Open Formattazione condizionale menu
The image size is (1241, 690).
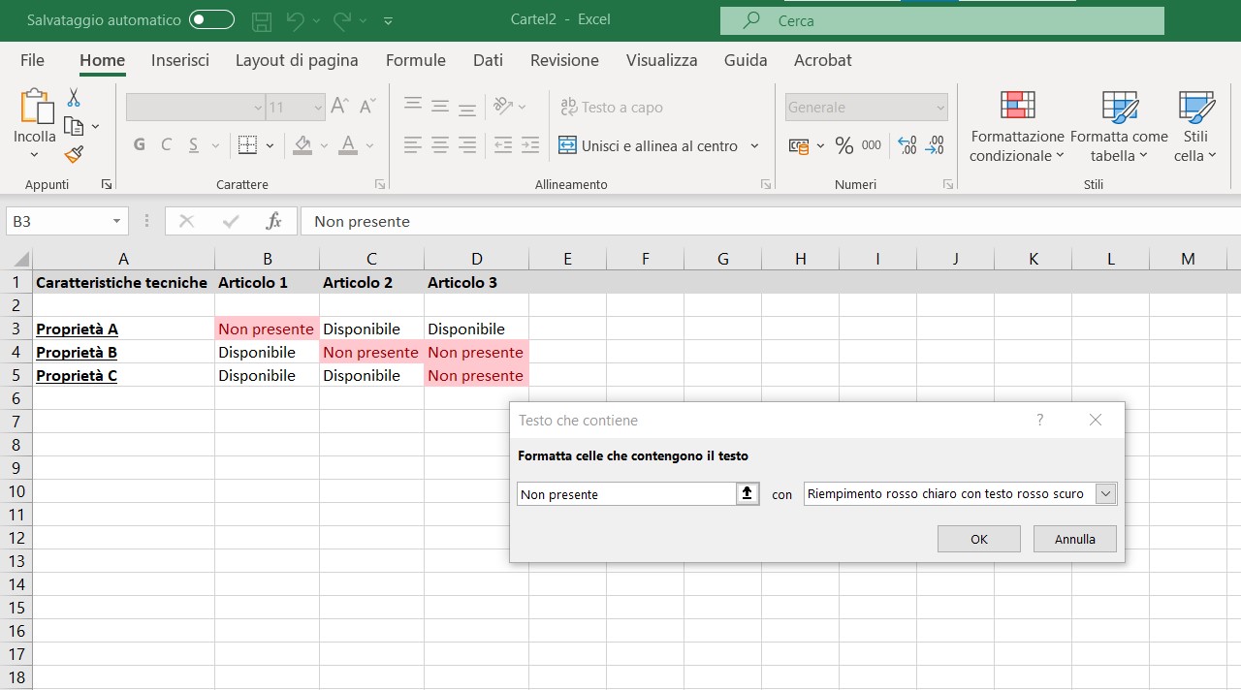click(1017, 127)
